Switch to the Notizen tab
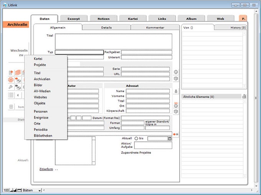 [x=104, y=19]
